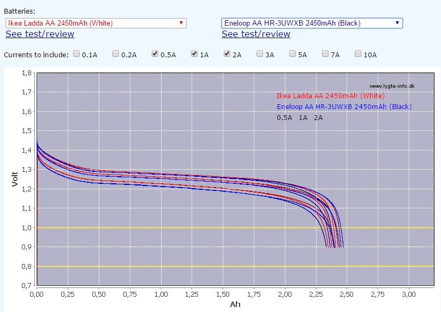Click the blue Eneloop legend label in chart
This screenshot has width=441, height=312.
point(344,106)
